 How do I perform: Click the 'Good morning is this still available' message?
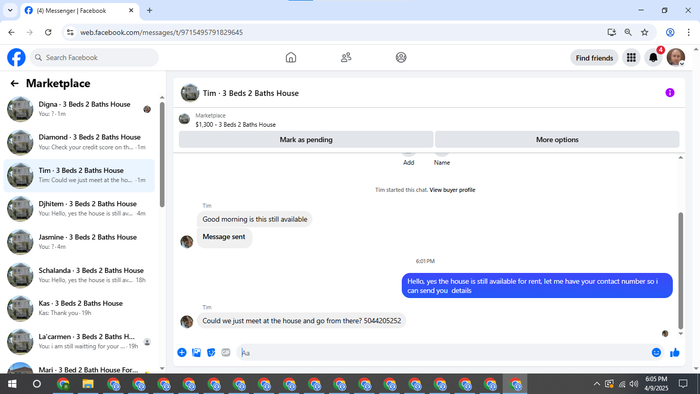[255, 219]
